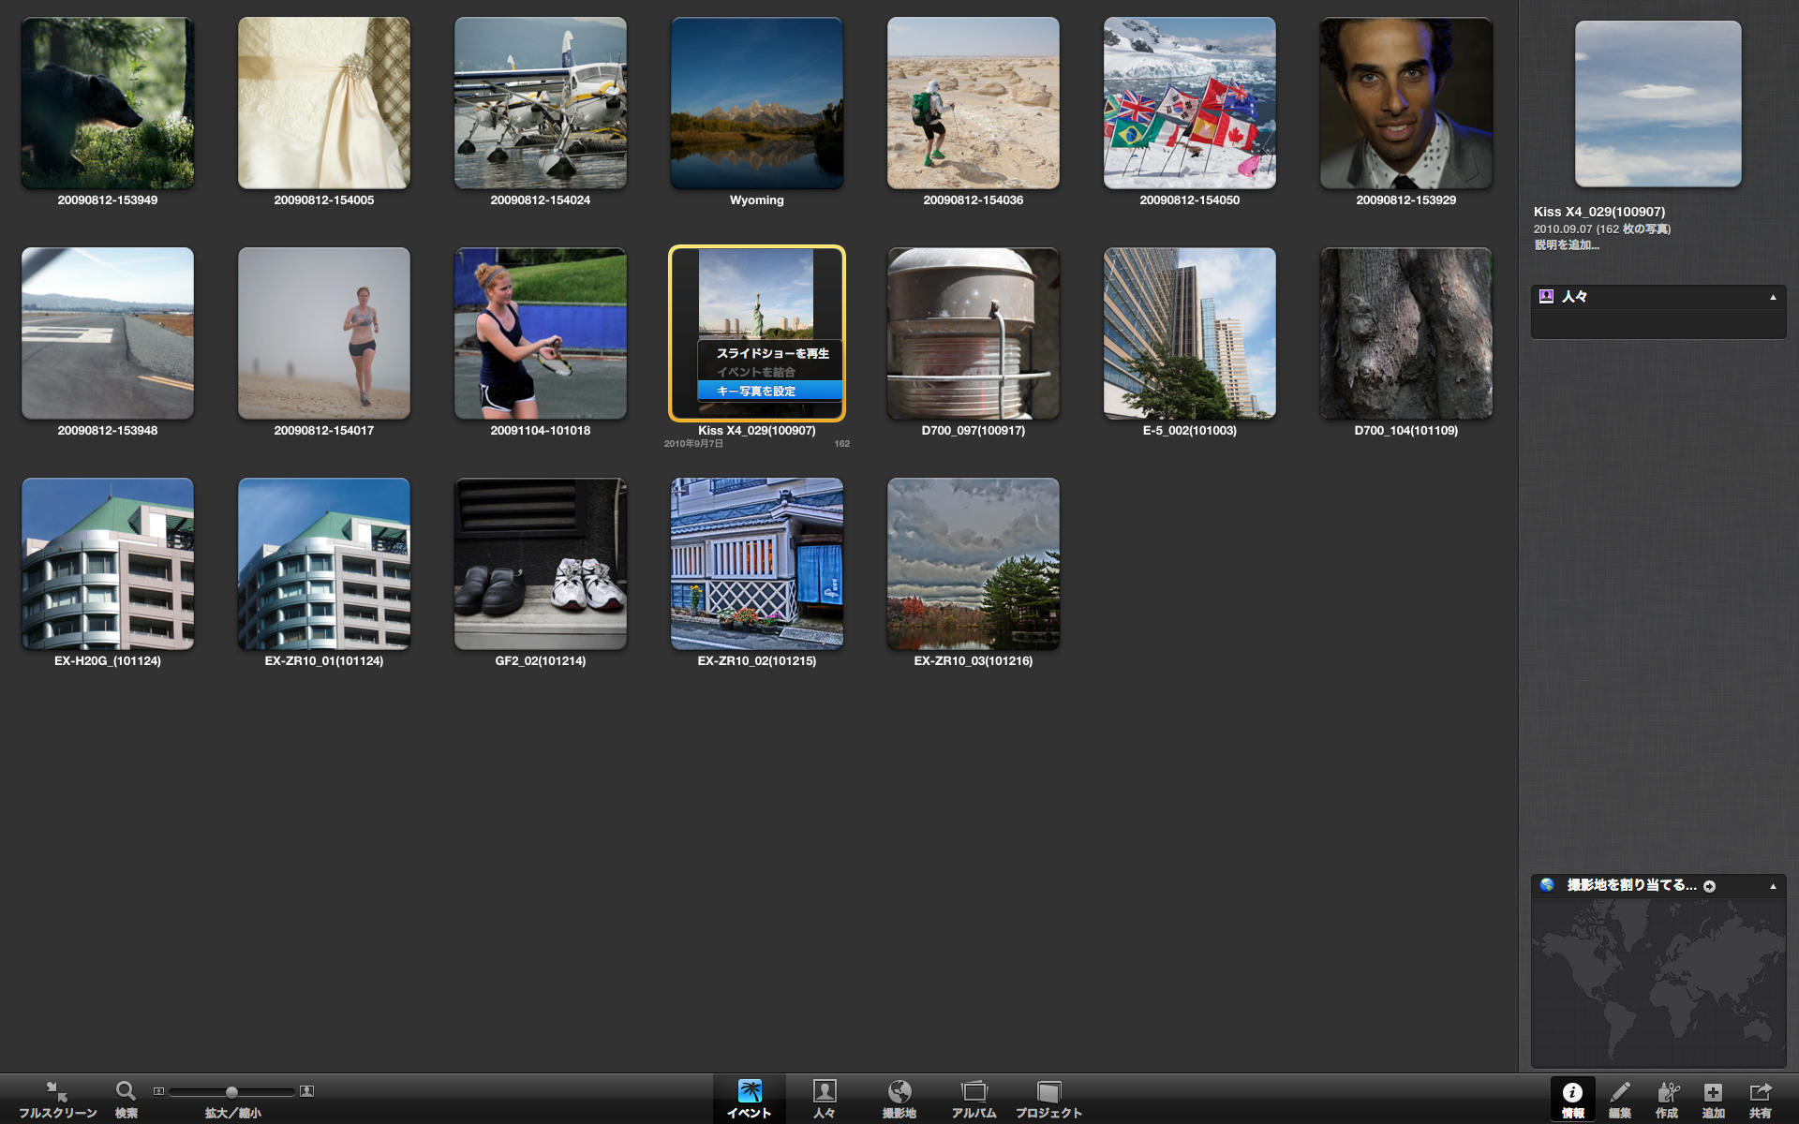Enter full screen mode via フルスクリーン icon

point(57,1092)
